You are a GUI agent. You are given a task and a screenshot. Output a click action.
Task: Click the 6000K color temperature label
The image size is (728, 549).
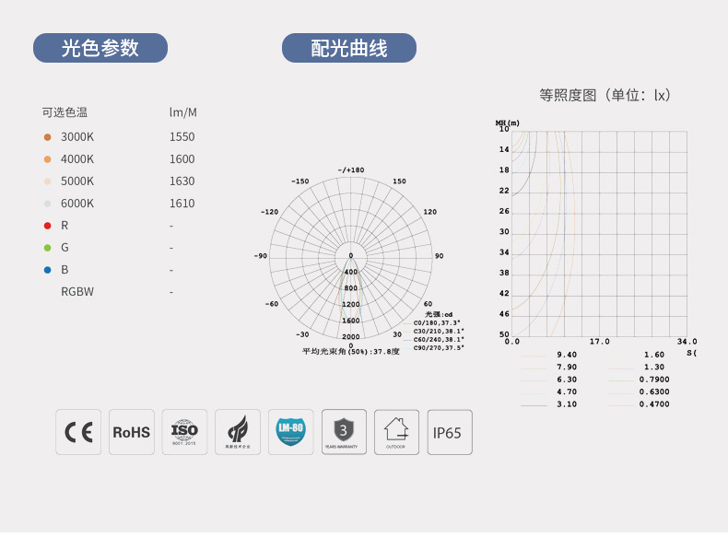[77, 204]
